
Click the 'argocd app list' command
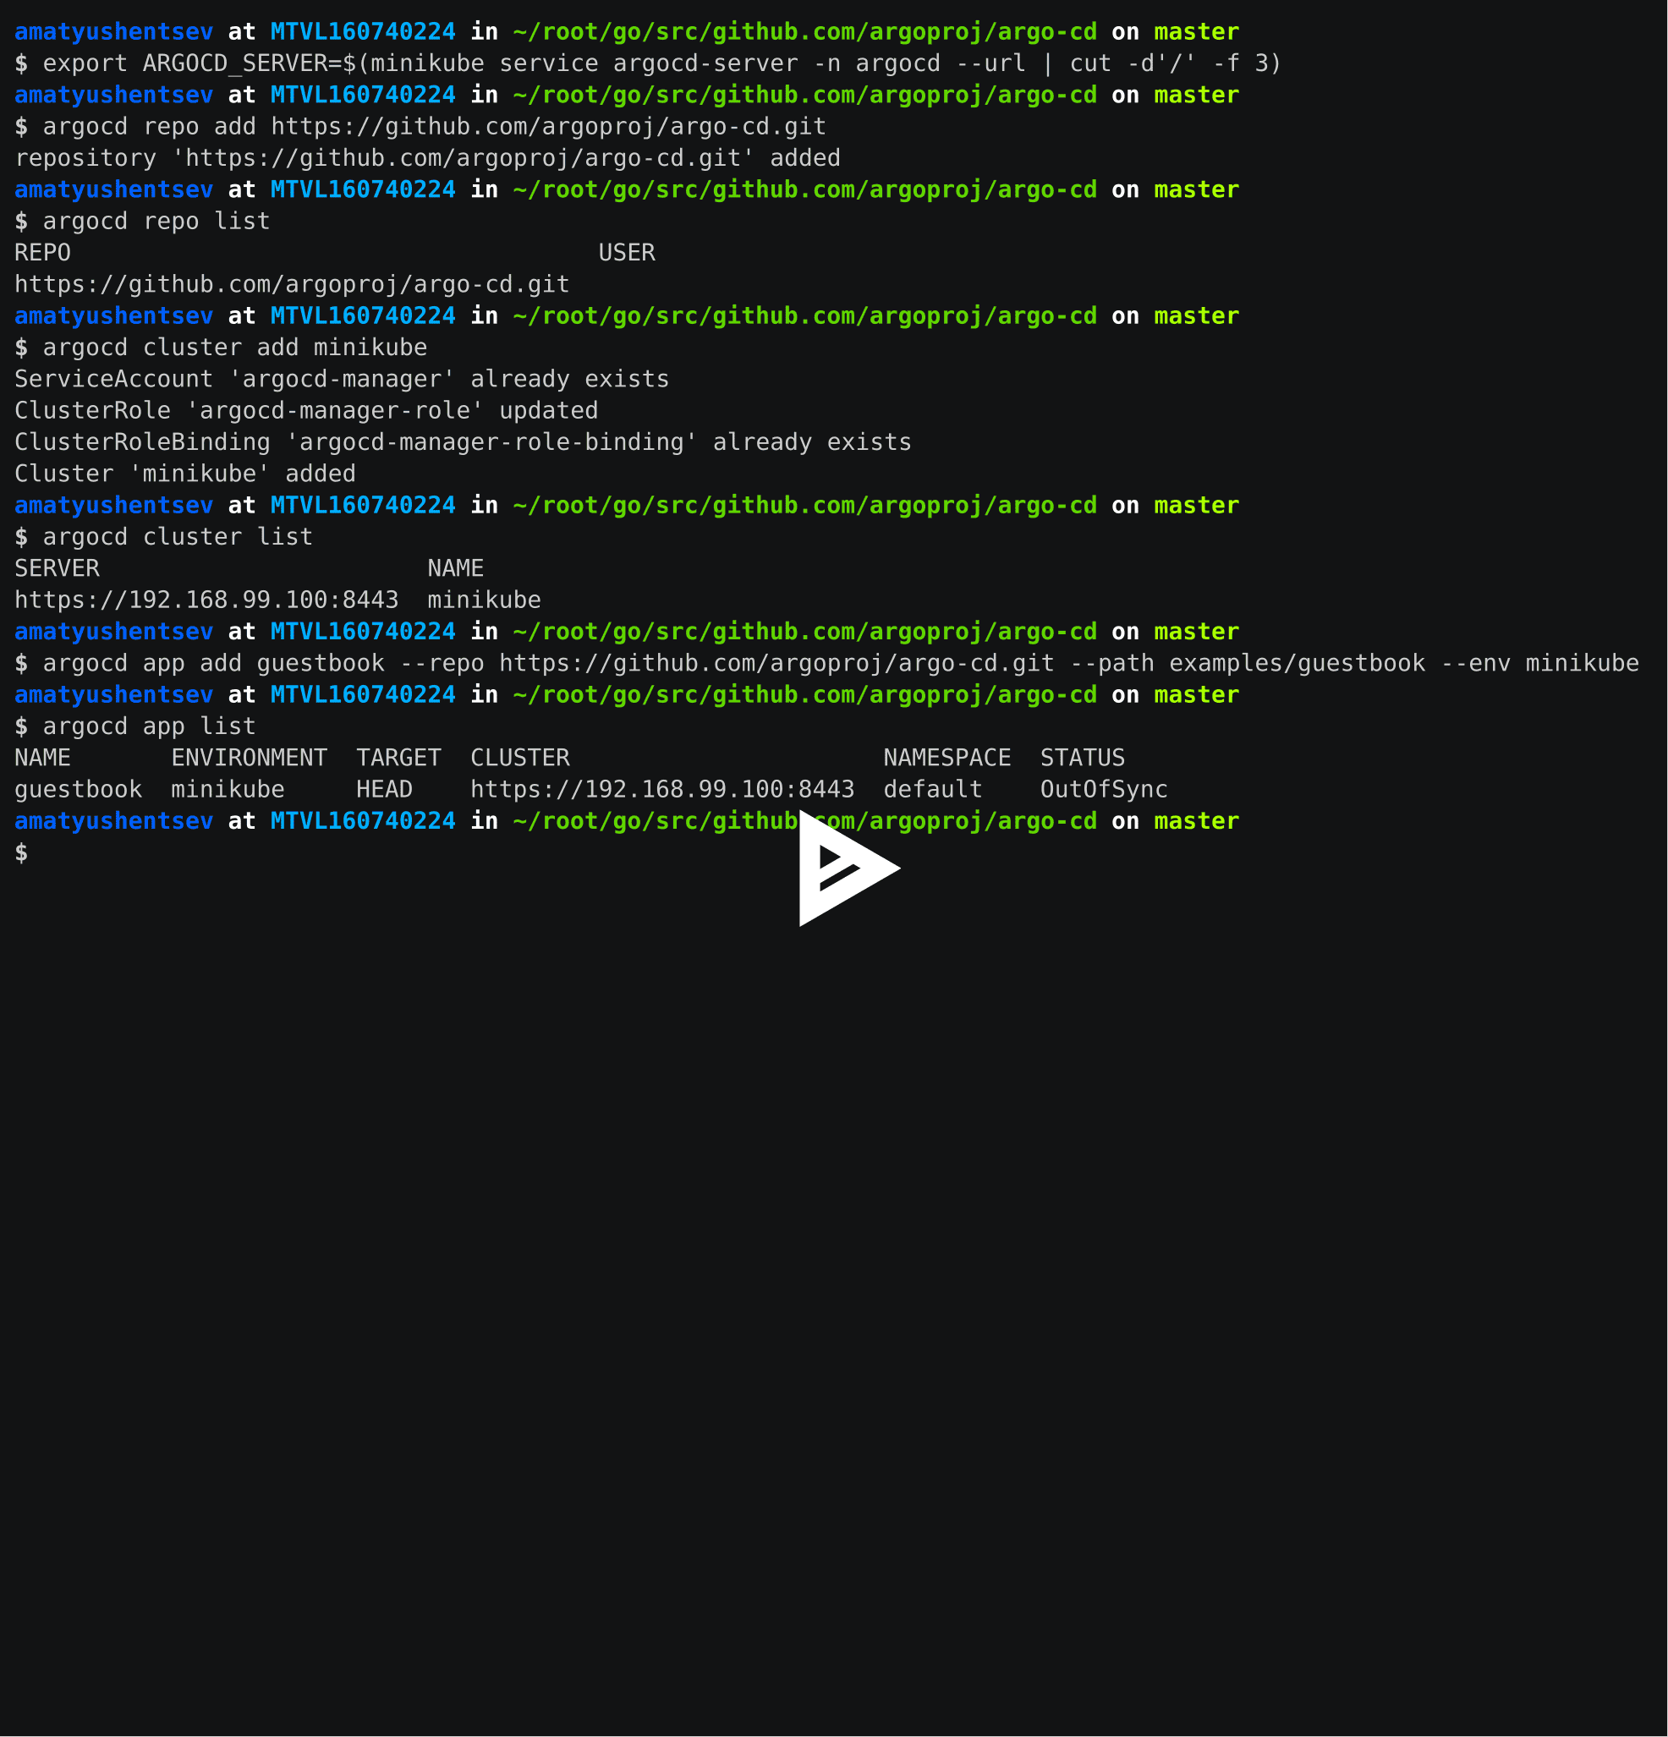pos(134,726)
